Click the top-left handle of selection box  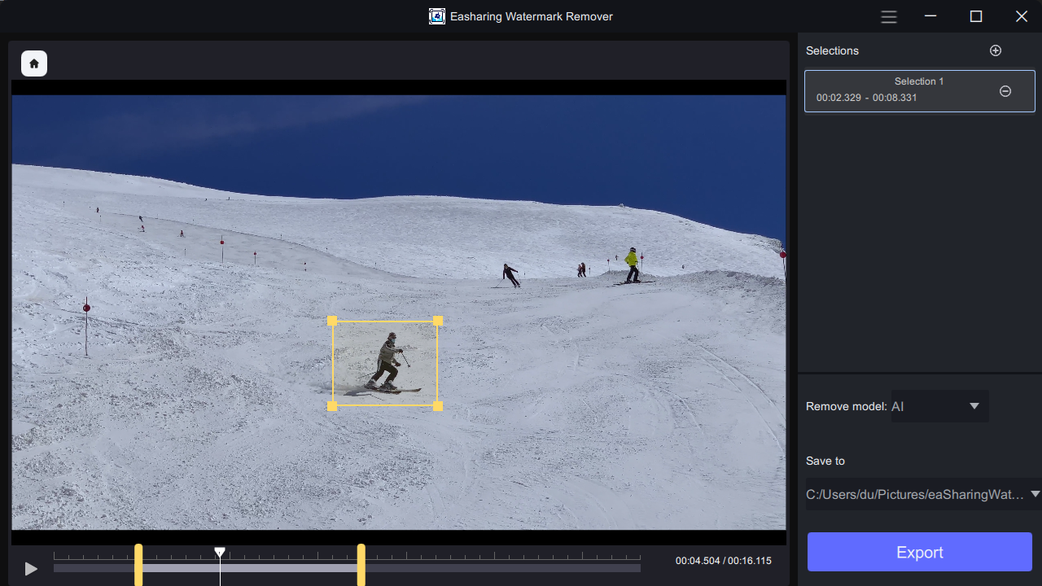[x=332, y=321]
